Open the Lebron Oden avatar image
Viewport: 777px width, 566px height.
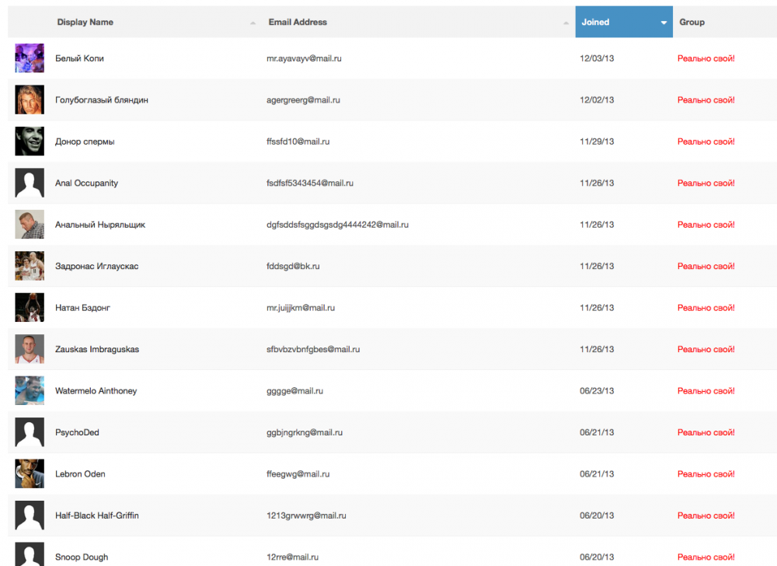[30, 473]
